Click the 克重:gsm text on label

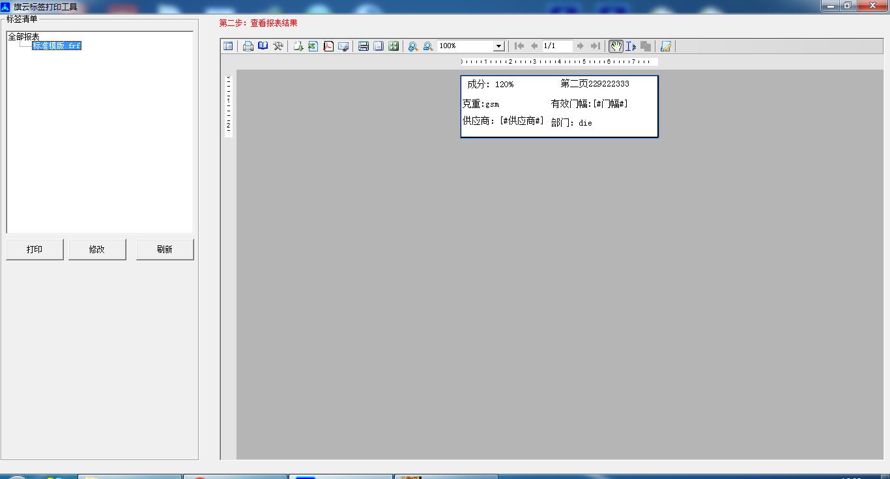click(481, 103)
